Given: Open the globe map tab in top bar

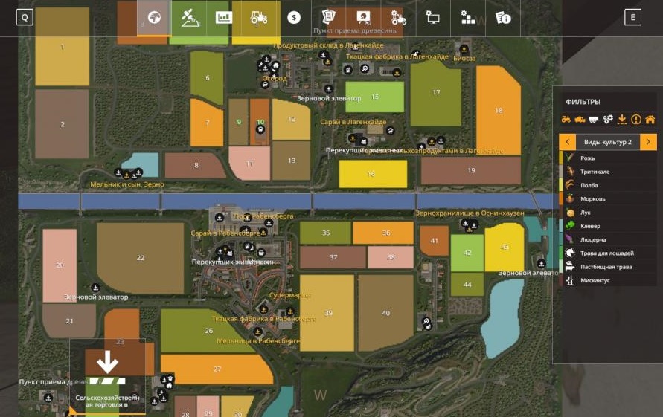Looking at the screenshot, I should pyautogui.click(x=154, y=18).
